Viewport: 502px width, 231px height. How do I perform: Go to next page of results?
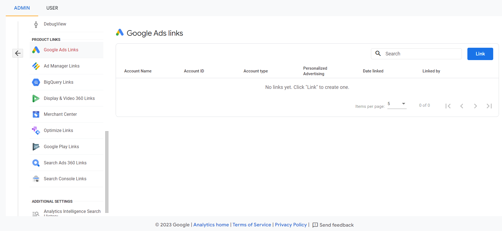[475, 106]
